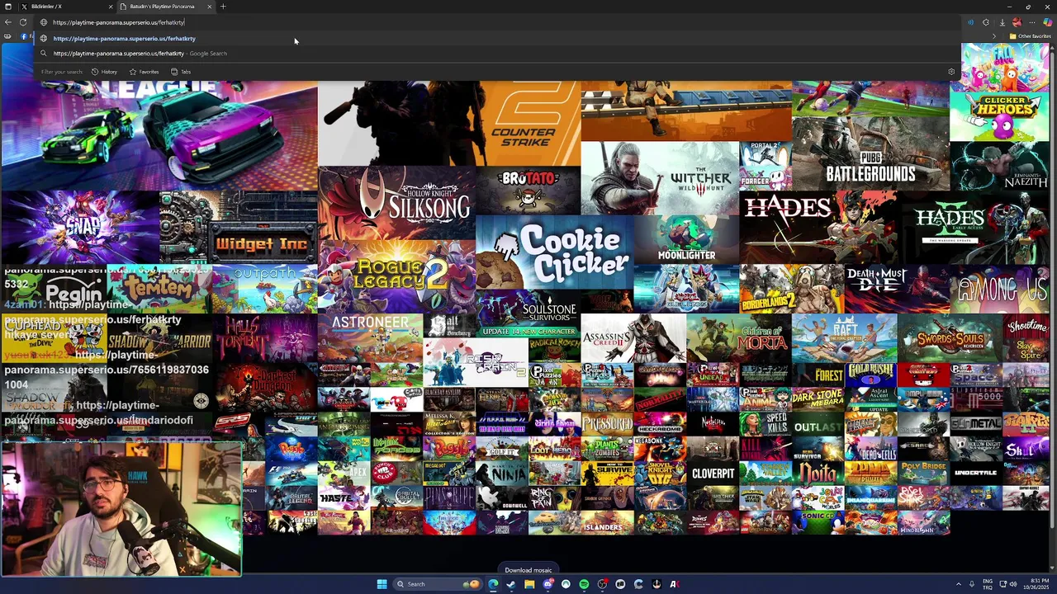Open File Explorer from taskbar
Viewport: 1057px width, 594px height.
[x=529, y=584]
